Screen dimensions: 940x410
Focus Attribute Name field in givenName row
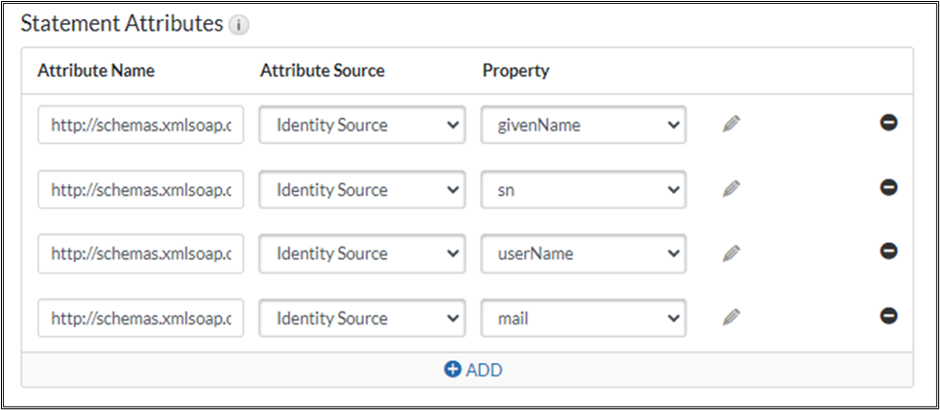141,125
